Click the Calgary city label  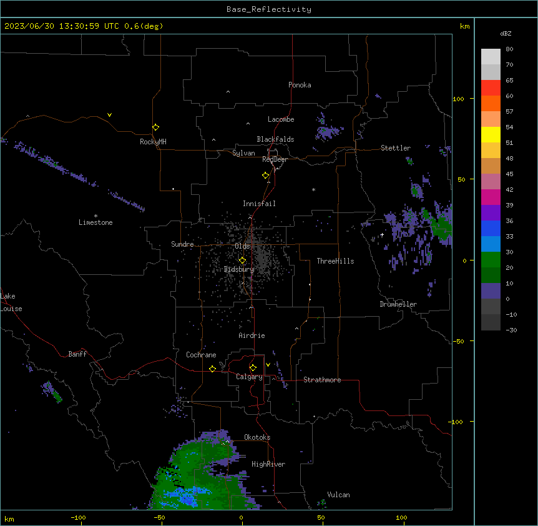249,377
